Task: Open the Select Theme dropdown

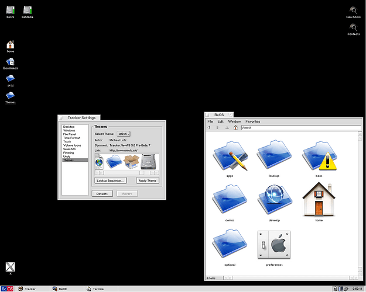Action: (x=124, y=134)
